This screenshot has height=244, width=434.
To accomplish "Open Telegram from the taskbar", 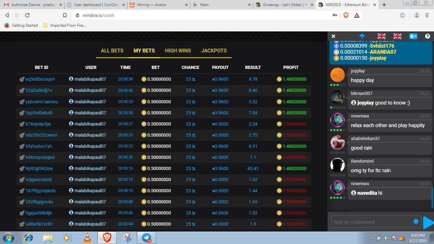I will pyautogui.click(x=146, y=238).
